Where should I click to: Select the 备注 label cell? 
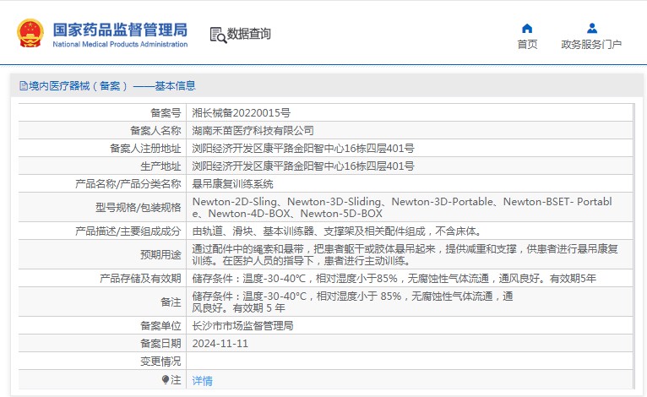click(102, 302)
